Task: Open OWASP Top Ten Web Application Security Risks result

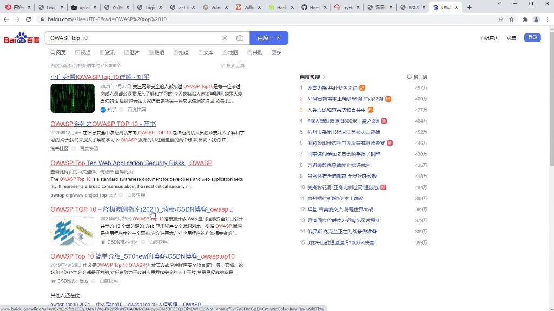Action: click(131, 163)
